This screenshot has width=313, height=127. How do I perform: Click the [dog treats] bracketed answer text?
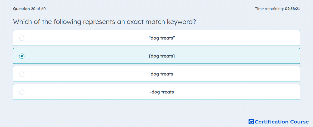(x=162, y=56)
